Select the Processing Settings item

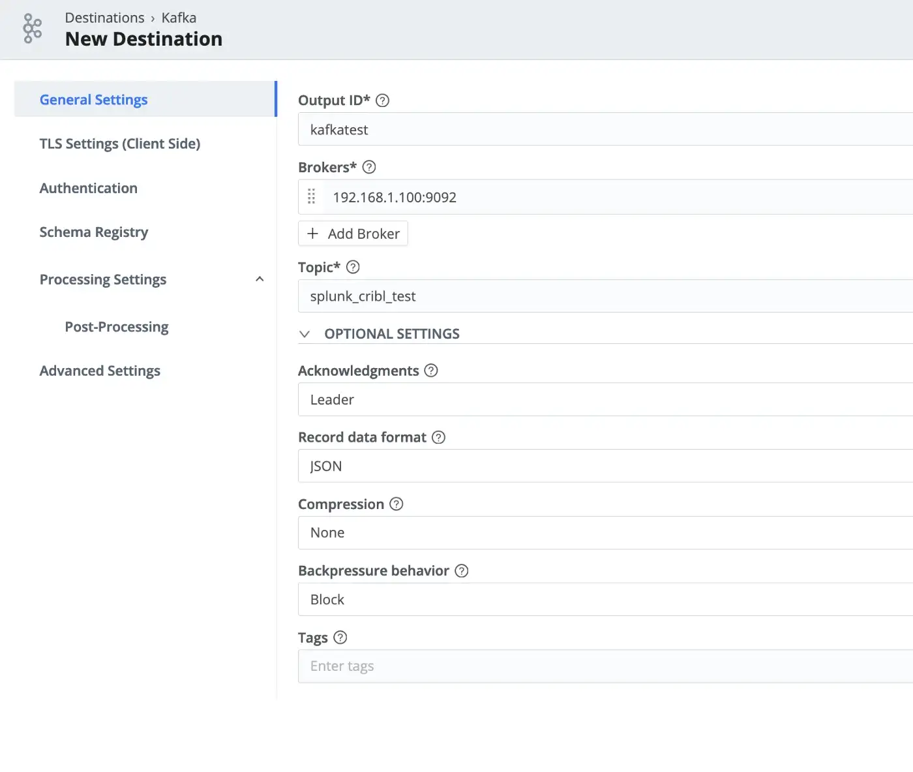[103, 279]
